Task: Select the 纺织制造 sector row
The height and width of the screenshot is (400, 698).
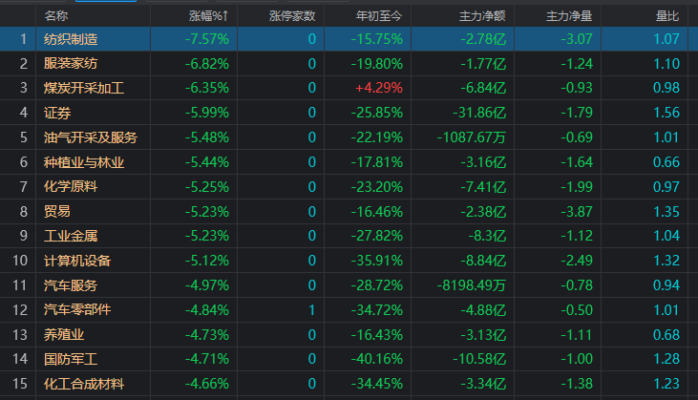Action: point(349,39)
